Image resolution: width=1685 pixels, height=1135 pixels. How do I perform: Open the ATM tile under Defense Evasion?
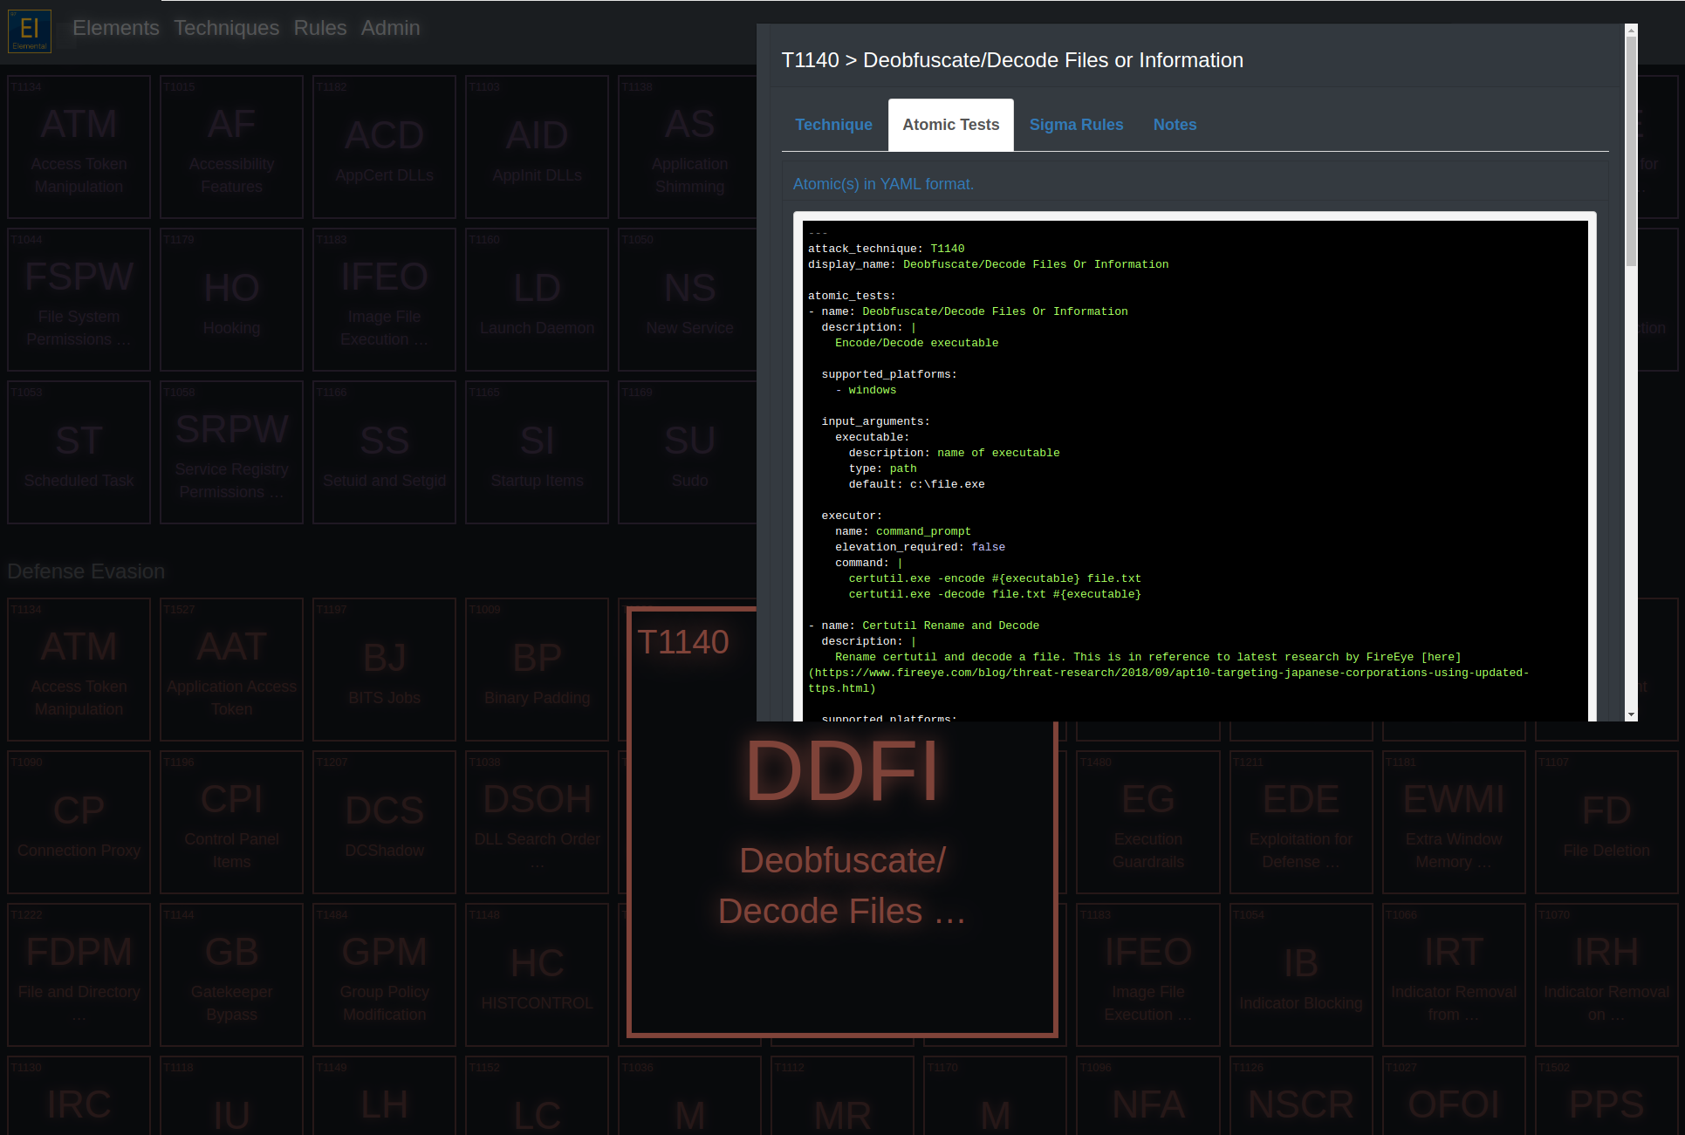79,669
